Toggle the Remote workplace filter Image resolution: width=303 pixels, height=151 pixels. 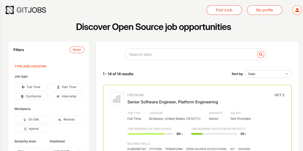(x=67, y=120)
